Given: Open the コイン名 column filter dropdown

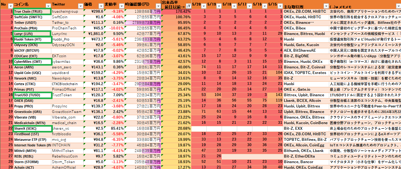Looking at the screenshot, I should click(x=48, y=6).
